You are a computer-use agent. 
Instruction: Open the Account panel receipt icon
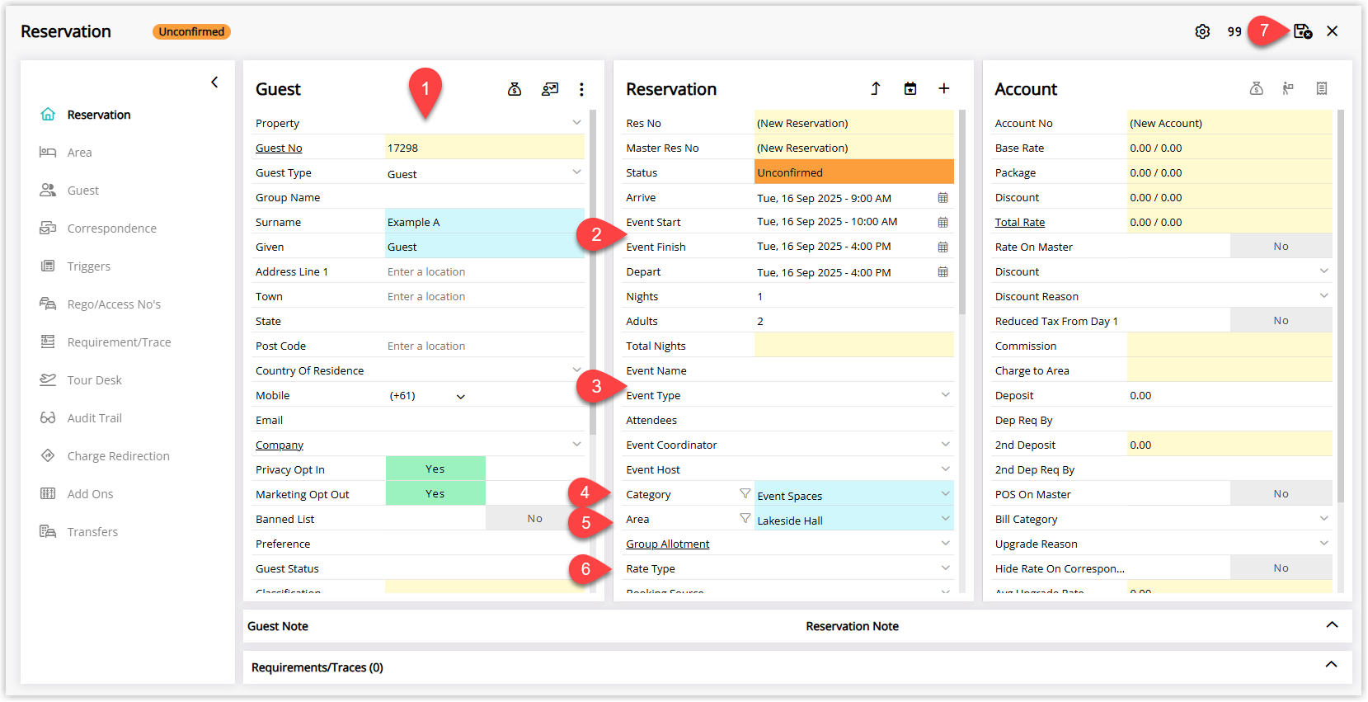click(1322, 88)
